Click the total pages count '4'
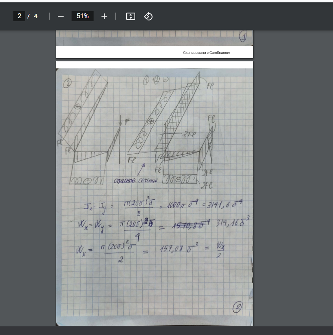This screenshot has width=333, height=335. (x=36, y=16)
